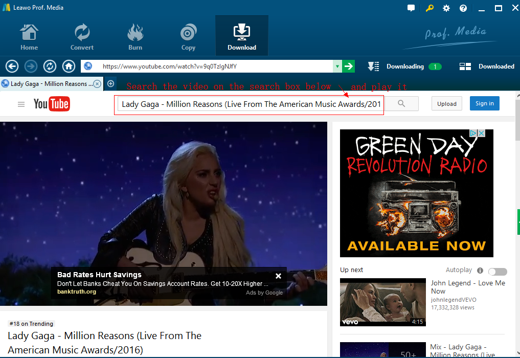520x358 pixels.
Task: Click the '17,332,328 views' text
Action: (453, 307)
